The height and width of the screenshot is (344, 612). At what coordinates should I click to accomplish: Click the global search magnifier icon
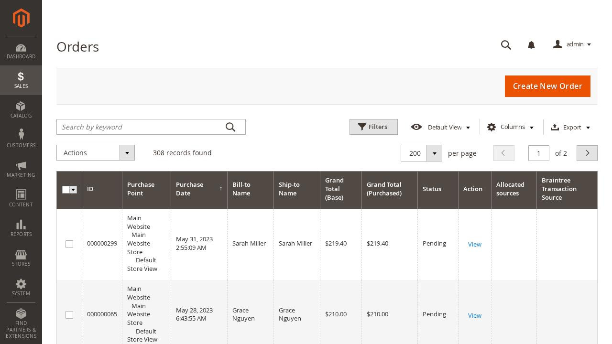point(506,45)
